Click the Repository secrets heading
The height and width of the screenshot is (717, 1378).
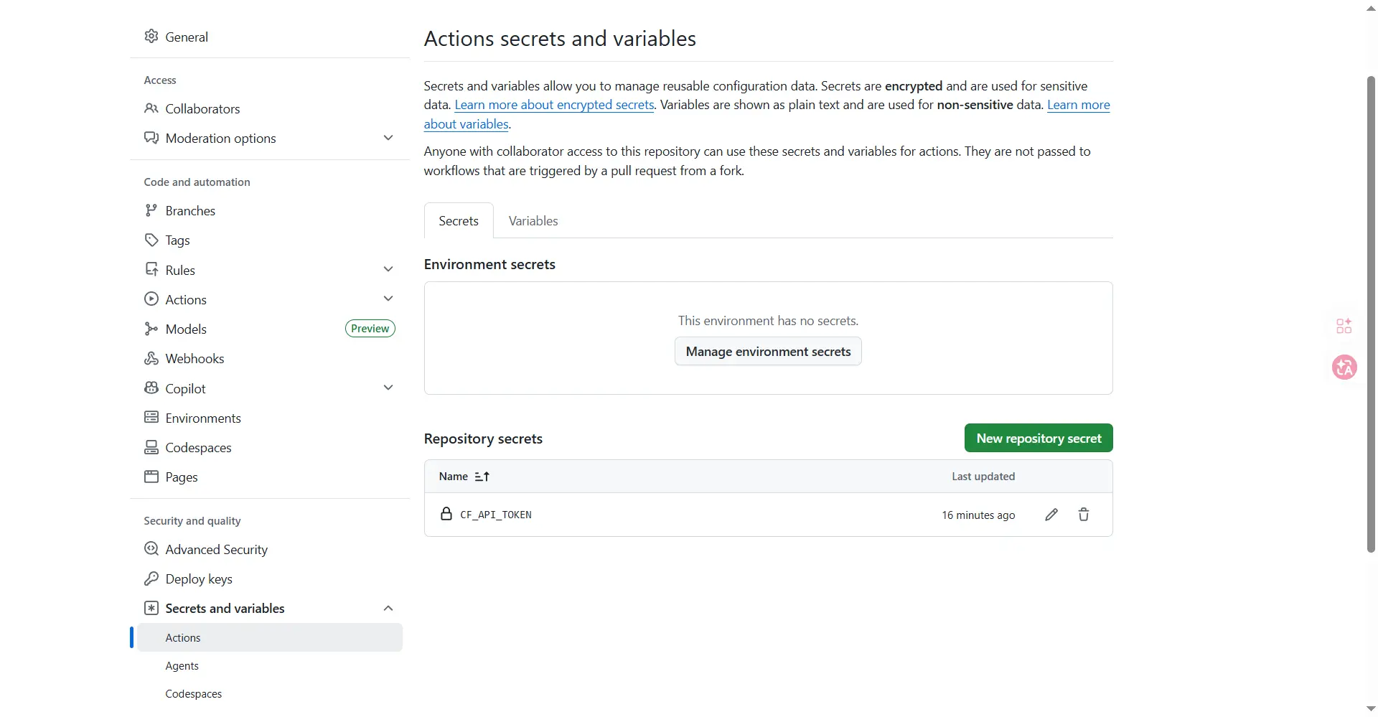point(483,439)
